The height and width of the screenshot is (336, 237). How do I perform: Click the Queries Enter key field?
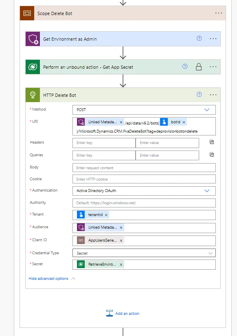point(104,155)
